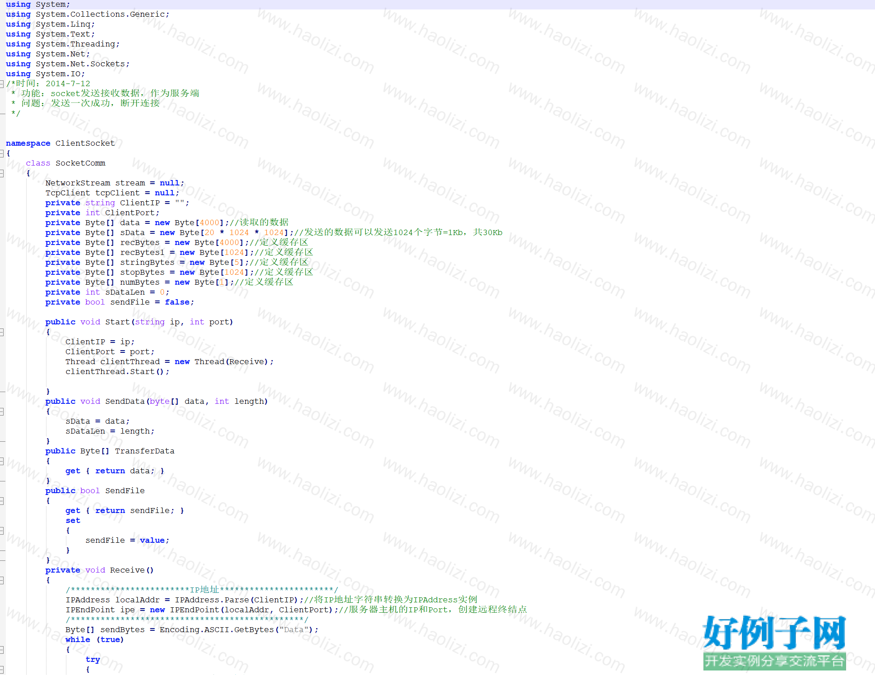Viewport: 875px width, 675px height.
Task: Click the line "Thread clientThread = new Thread(Receive);"
Action: (x=170, y=362)
